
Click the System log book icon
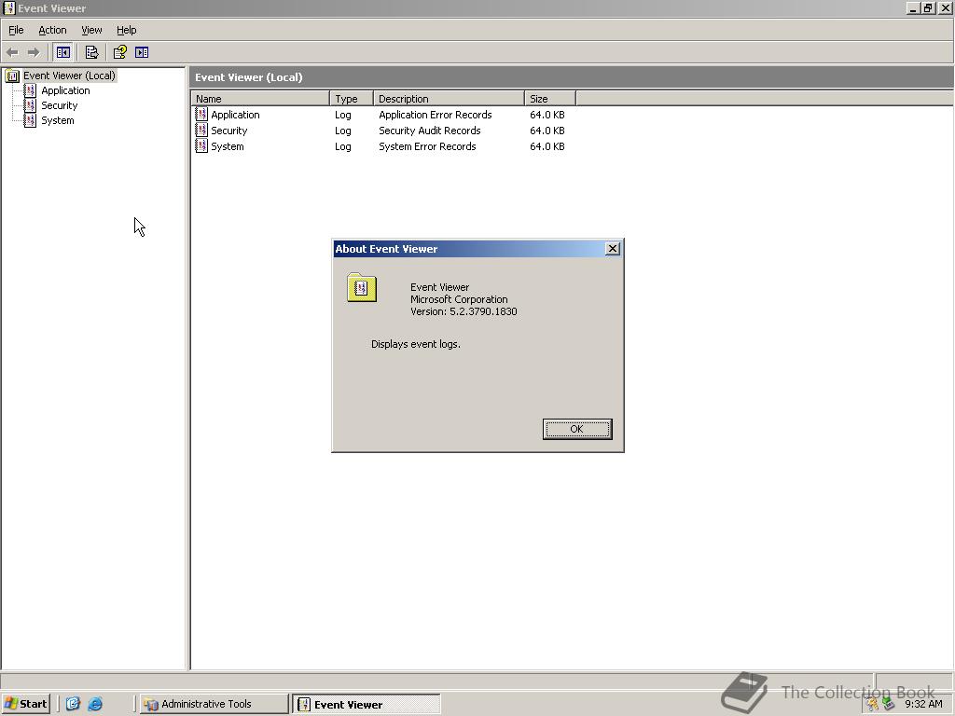201,146
